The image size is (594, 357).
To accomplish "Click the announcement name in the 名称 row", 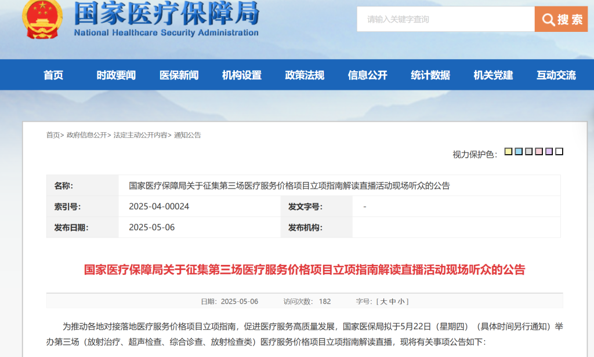I will point(289,185).
